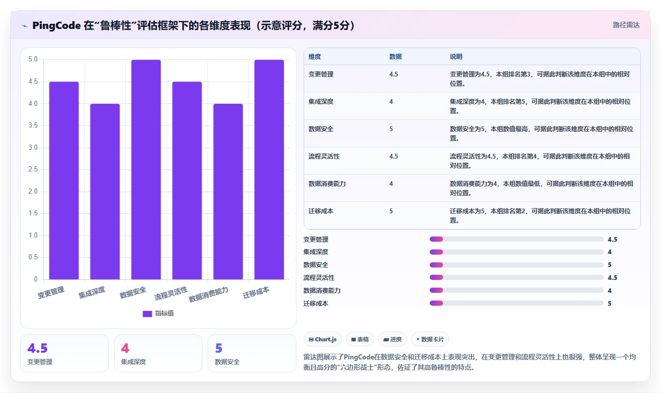
Task: Select the 变更管理 table row cell
Action: pyautogui.click(x=321, y=74)
